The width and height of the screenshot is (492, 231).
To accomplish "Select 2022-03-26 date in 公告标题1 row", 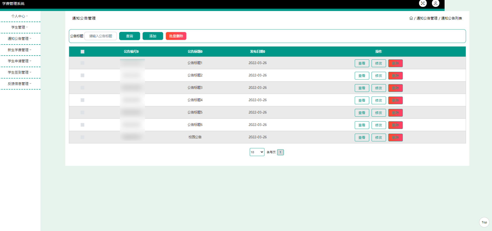I will pyautogui.click(x=257, y=63).
